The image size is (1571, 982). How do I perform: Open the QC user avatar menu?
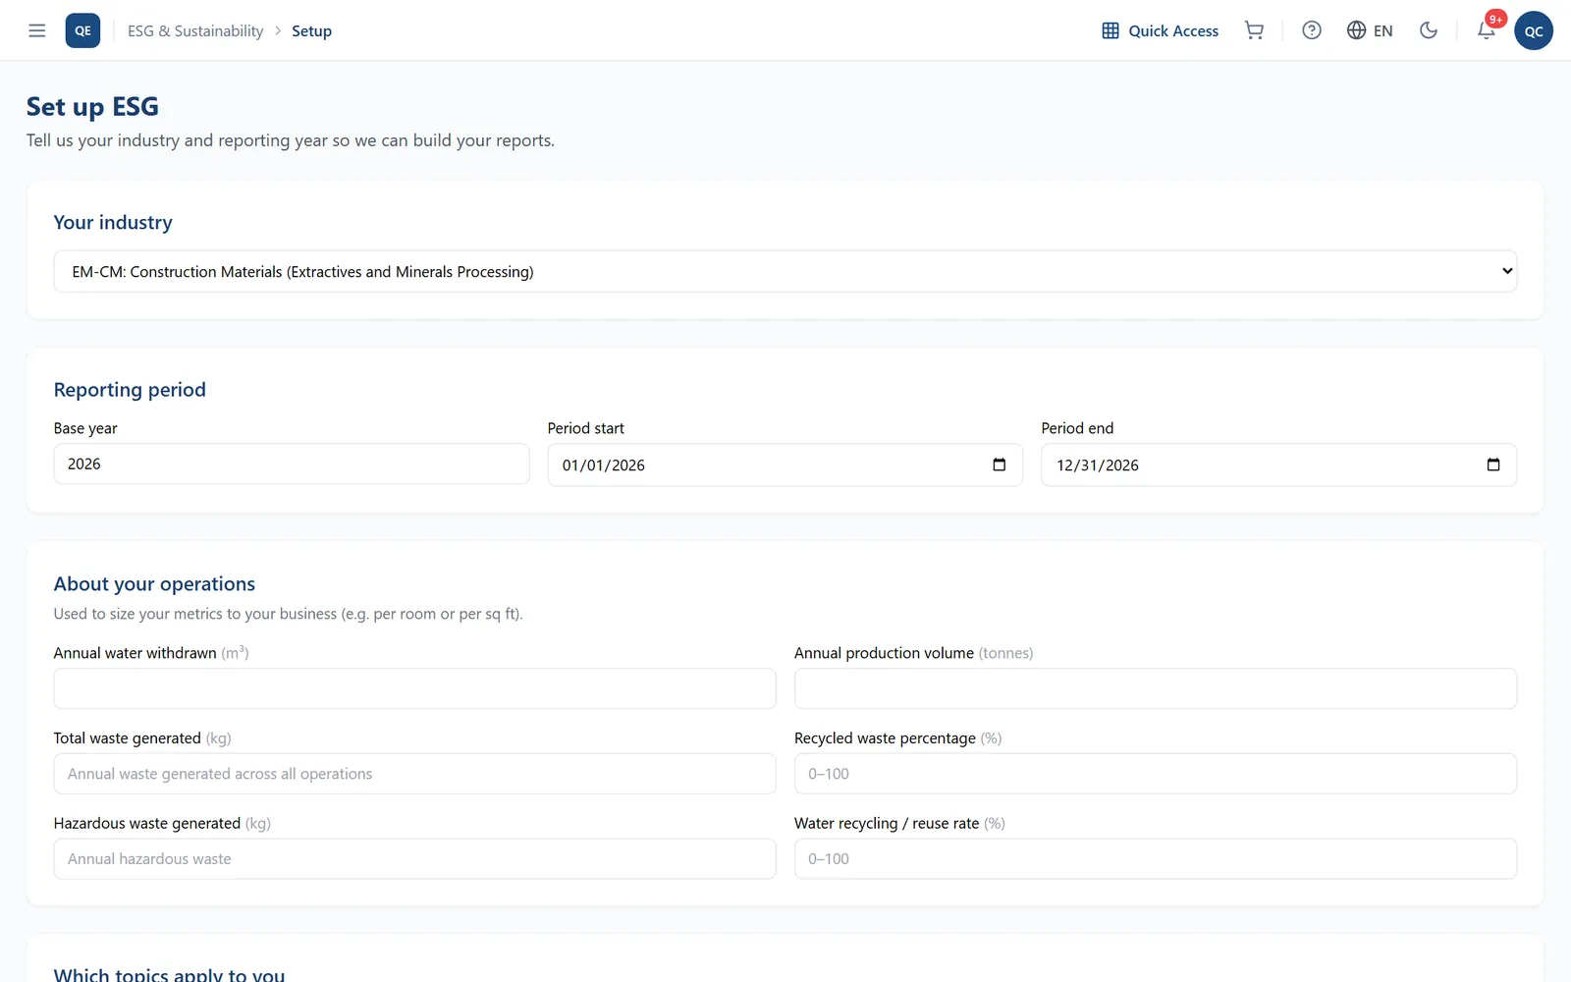[1534, 30]
